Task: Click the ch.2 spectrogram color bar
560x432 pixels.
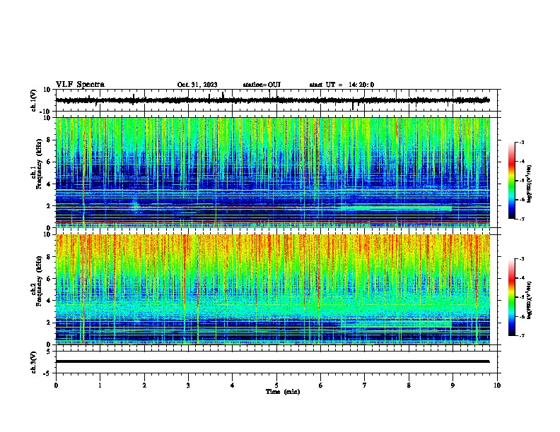Action: coord(511,297)
